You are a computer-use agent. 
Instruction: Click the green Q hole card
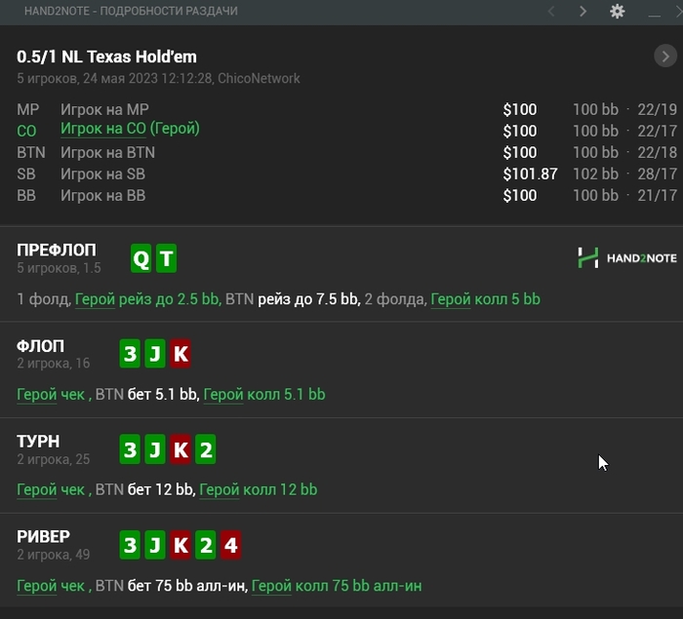(141, 258)
